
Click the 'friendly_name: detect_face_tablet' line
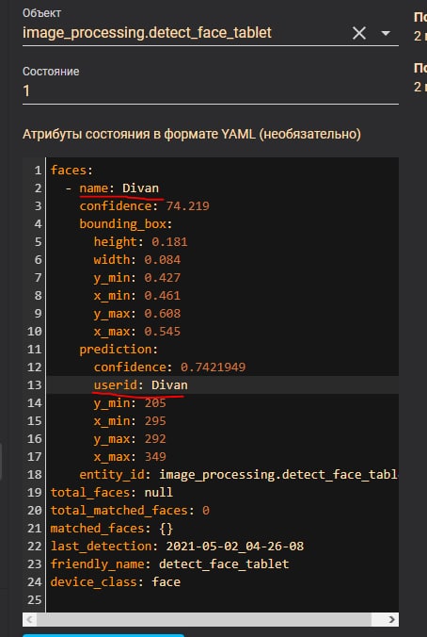pos(169,563)
